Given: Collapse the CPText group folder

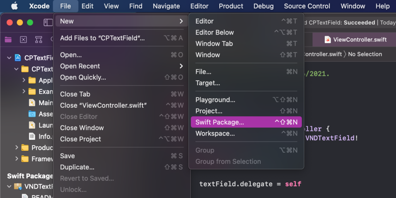Looking at the screenshot, I should pyautogui.click(x=16, y=69).
